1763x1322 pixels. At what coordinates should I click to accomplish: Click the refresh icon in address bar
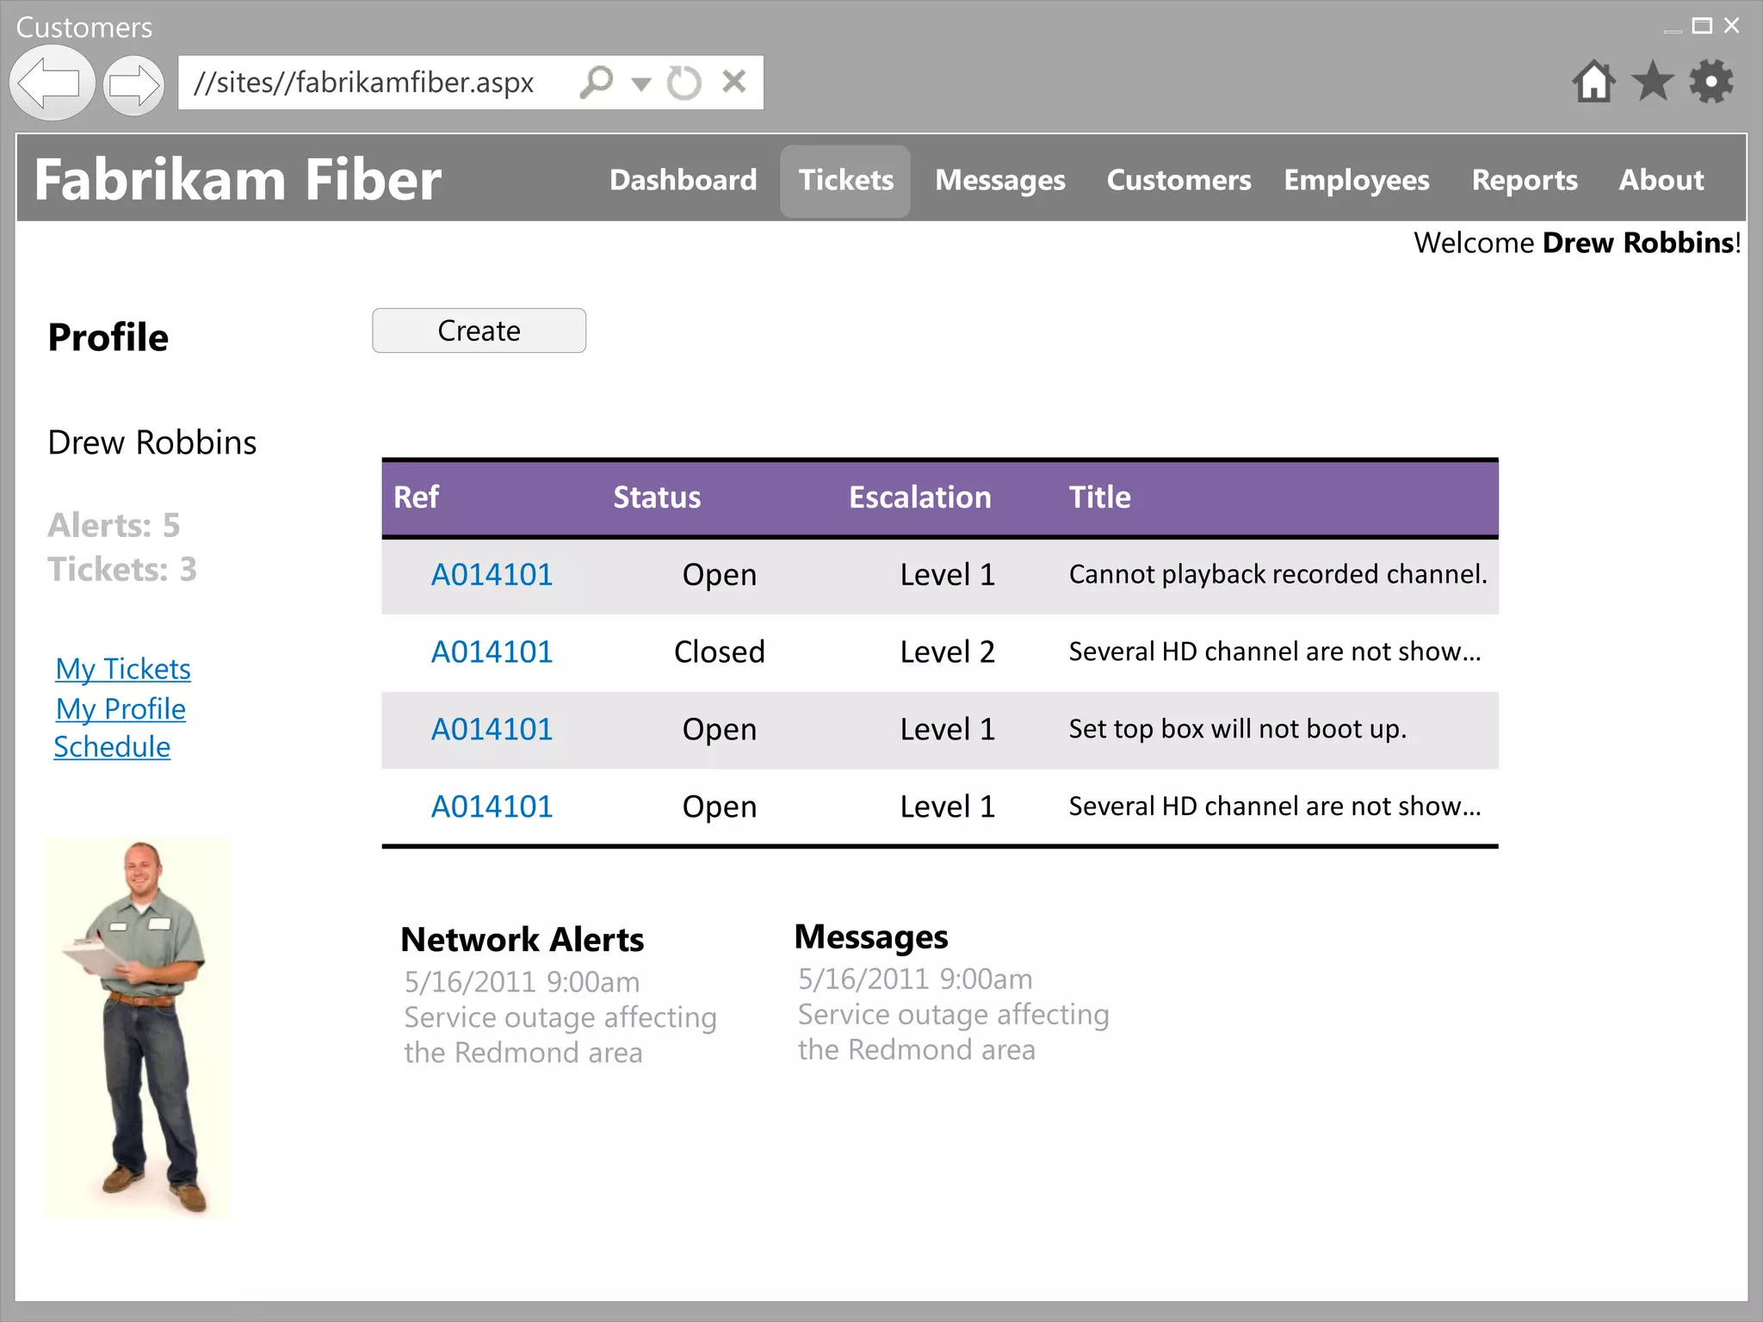pos(684,83)
